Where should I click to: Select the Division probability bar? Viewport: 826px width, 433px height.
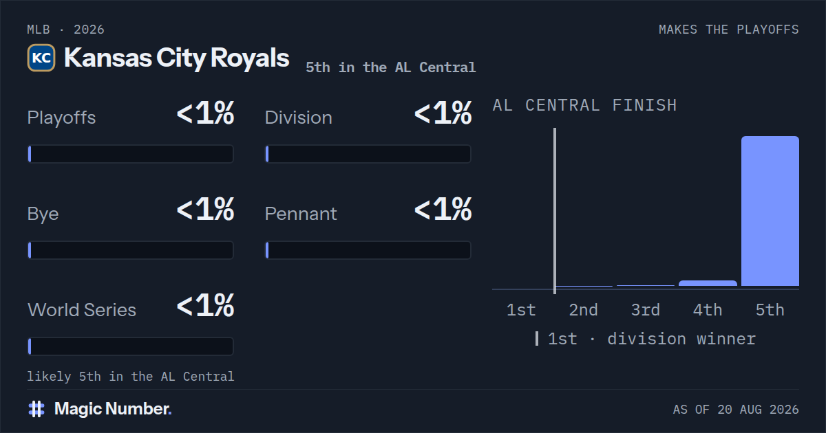pyautogui.click(x=368, y=154)
